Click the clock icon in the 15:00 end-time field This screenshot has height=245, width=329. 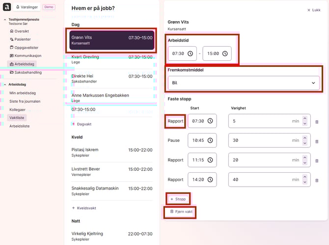point(224,54)
